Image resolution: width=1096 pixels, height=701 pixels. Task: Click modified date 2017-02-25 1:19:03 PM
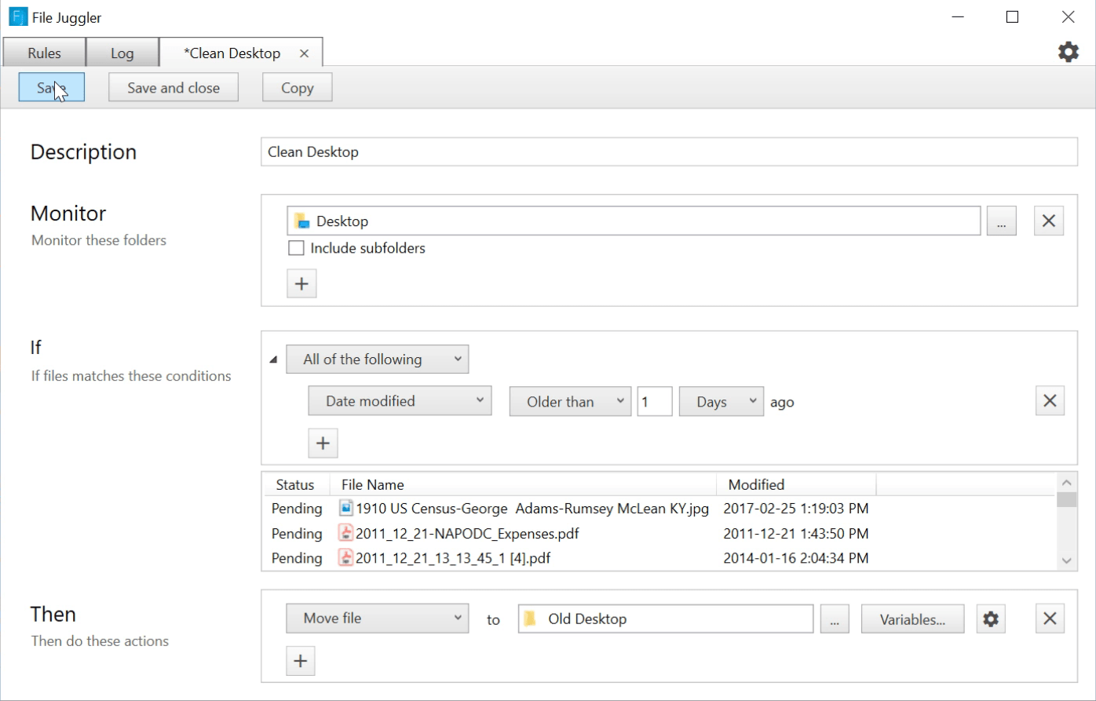(x=795, y=508)
